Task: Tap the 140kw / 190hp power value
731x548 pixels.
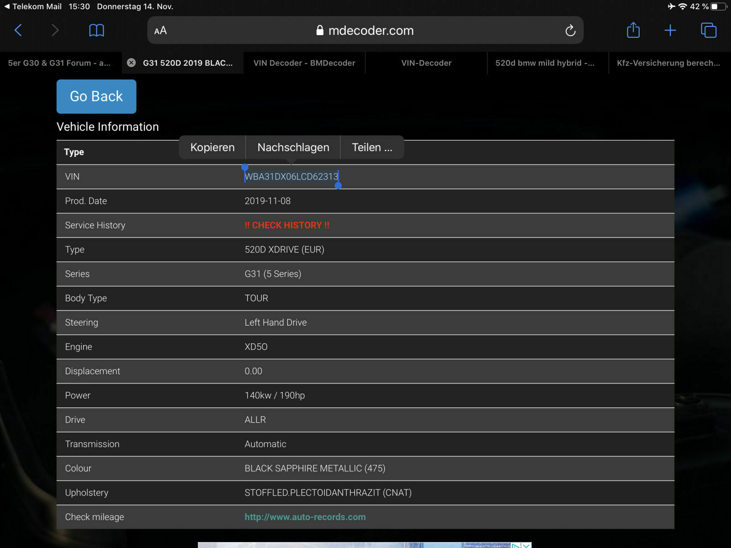Action: coord(275,395)
